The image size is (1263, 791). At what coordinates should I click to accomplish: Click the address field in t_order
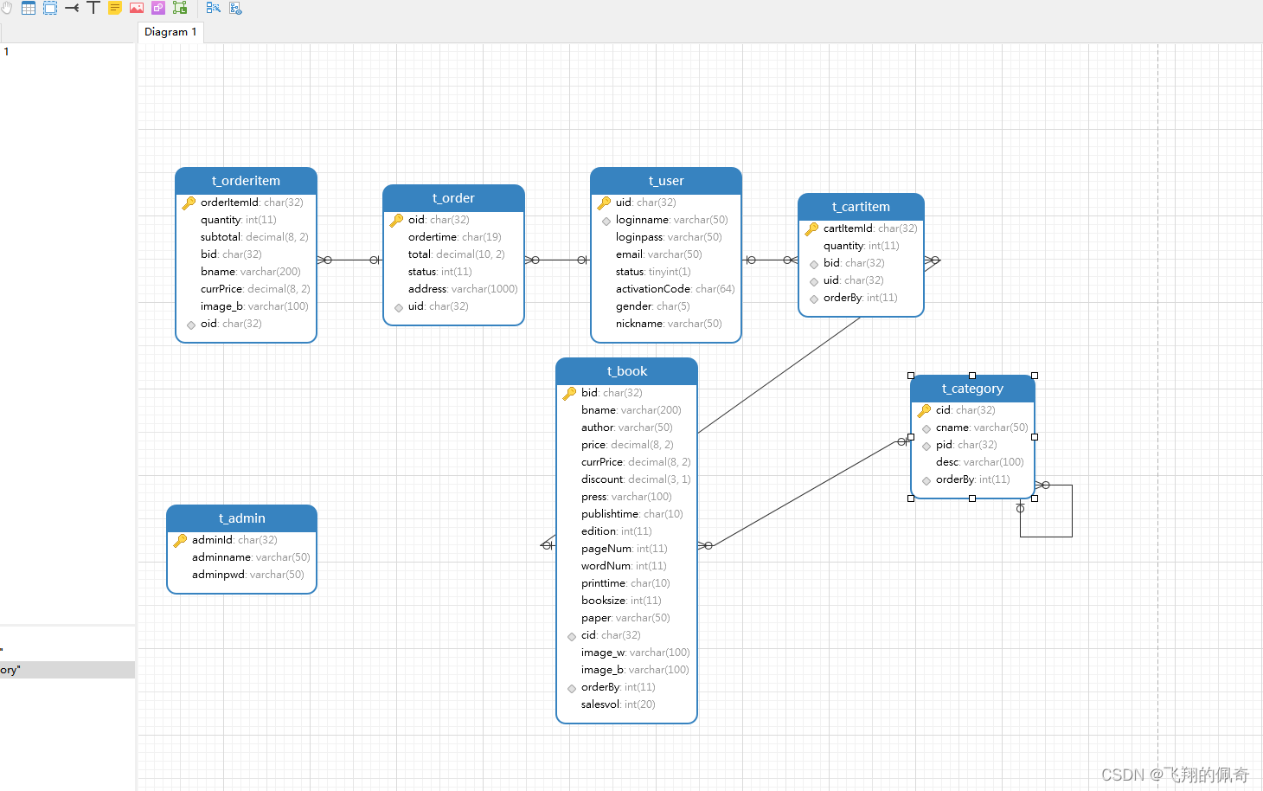[463, 289]
